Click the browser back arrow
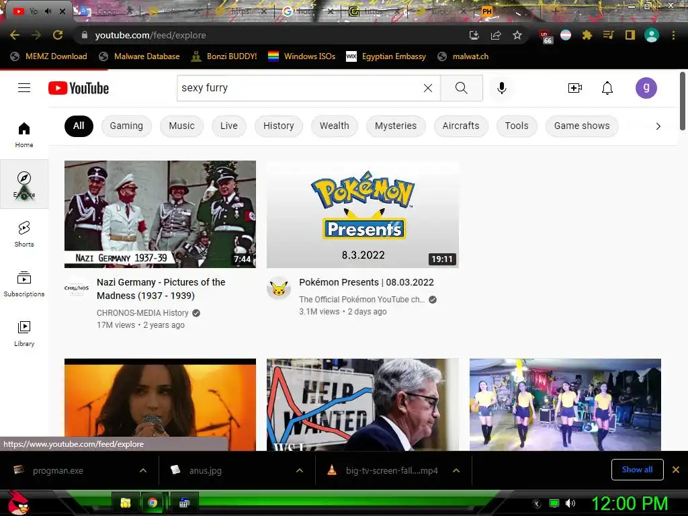 (x=15, y=35)
